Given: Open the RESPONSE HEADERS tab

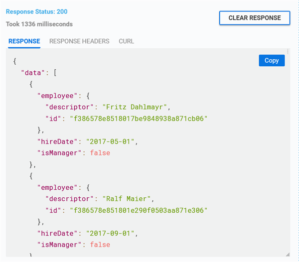Looking at the screenshot, I should pyautogui.click(x=79, y=41).
